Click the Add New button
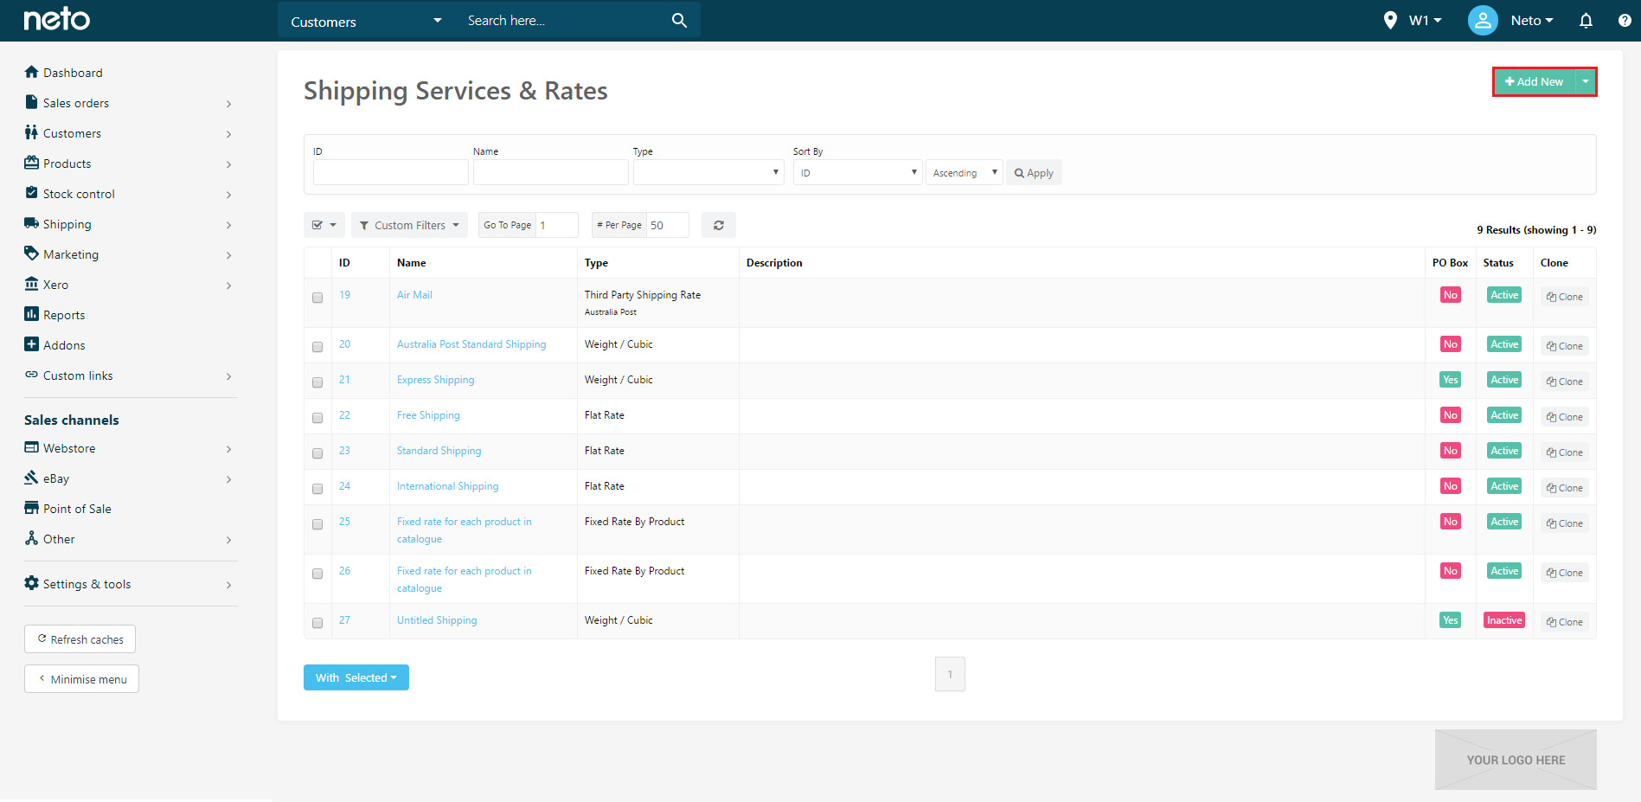The height and width of the screenshot is (802, 1641). [1535, 81]
